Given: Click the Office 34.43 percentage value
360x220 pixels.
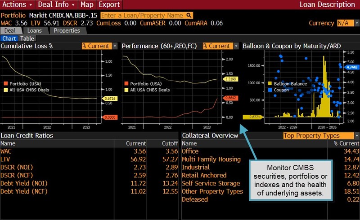Looking at the screenshot, I should (x=351, y=151).
